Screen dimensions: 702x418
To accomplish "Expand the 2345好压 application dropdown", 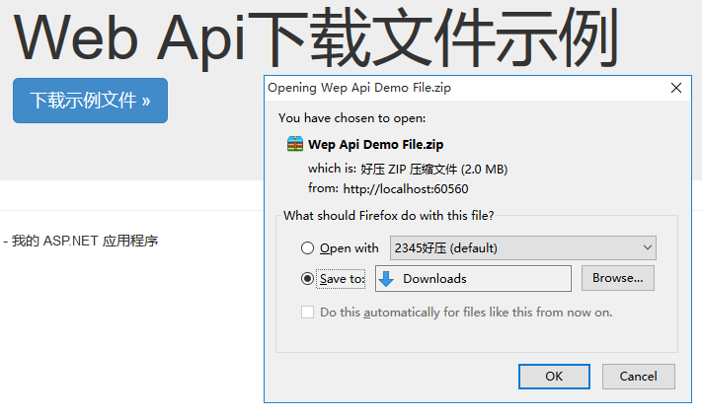I will [523, 248].
